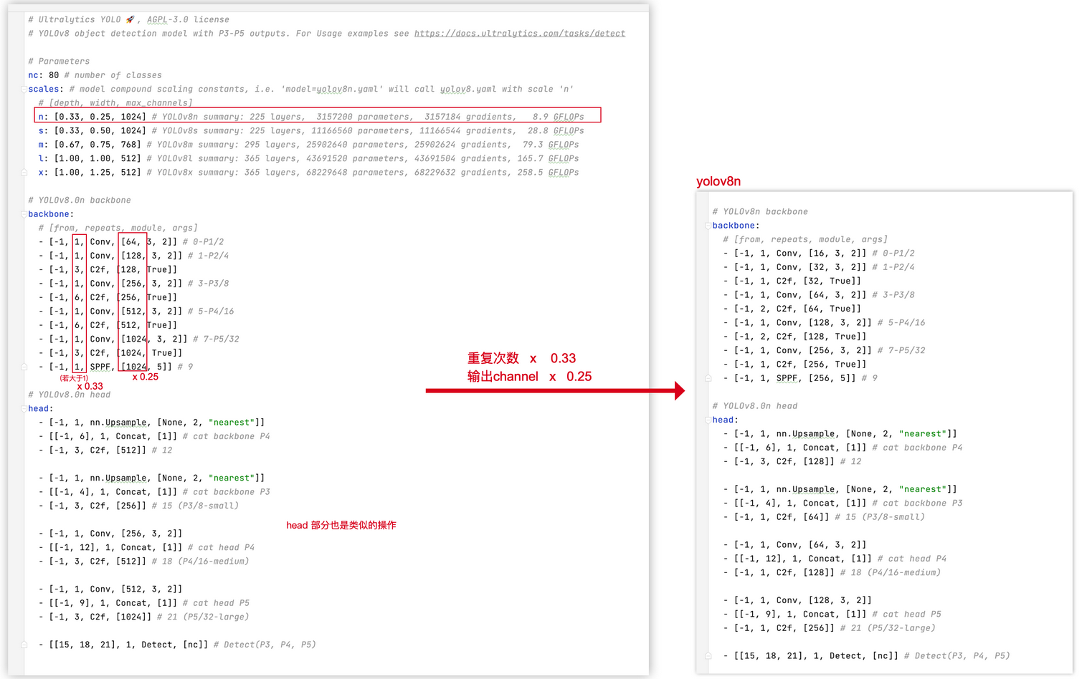The width and height of the screenshot is (1082, 679).
Task: Click the 'nc: 80' parameter line
Action: click(95, 75)
